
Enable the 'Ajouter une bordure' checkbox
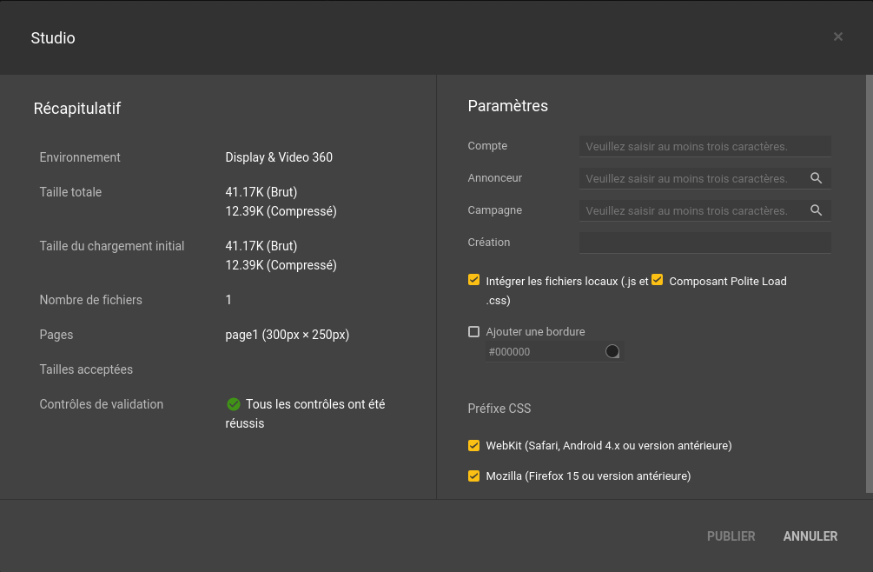point(473,331)
